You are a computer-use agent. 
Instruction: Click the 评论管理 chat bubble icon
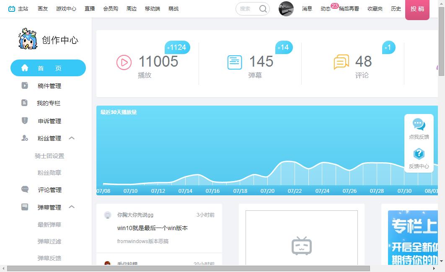pyautogui.click(x=25, y=189)
